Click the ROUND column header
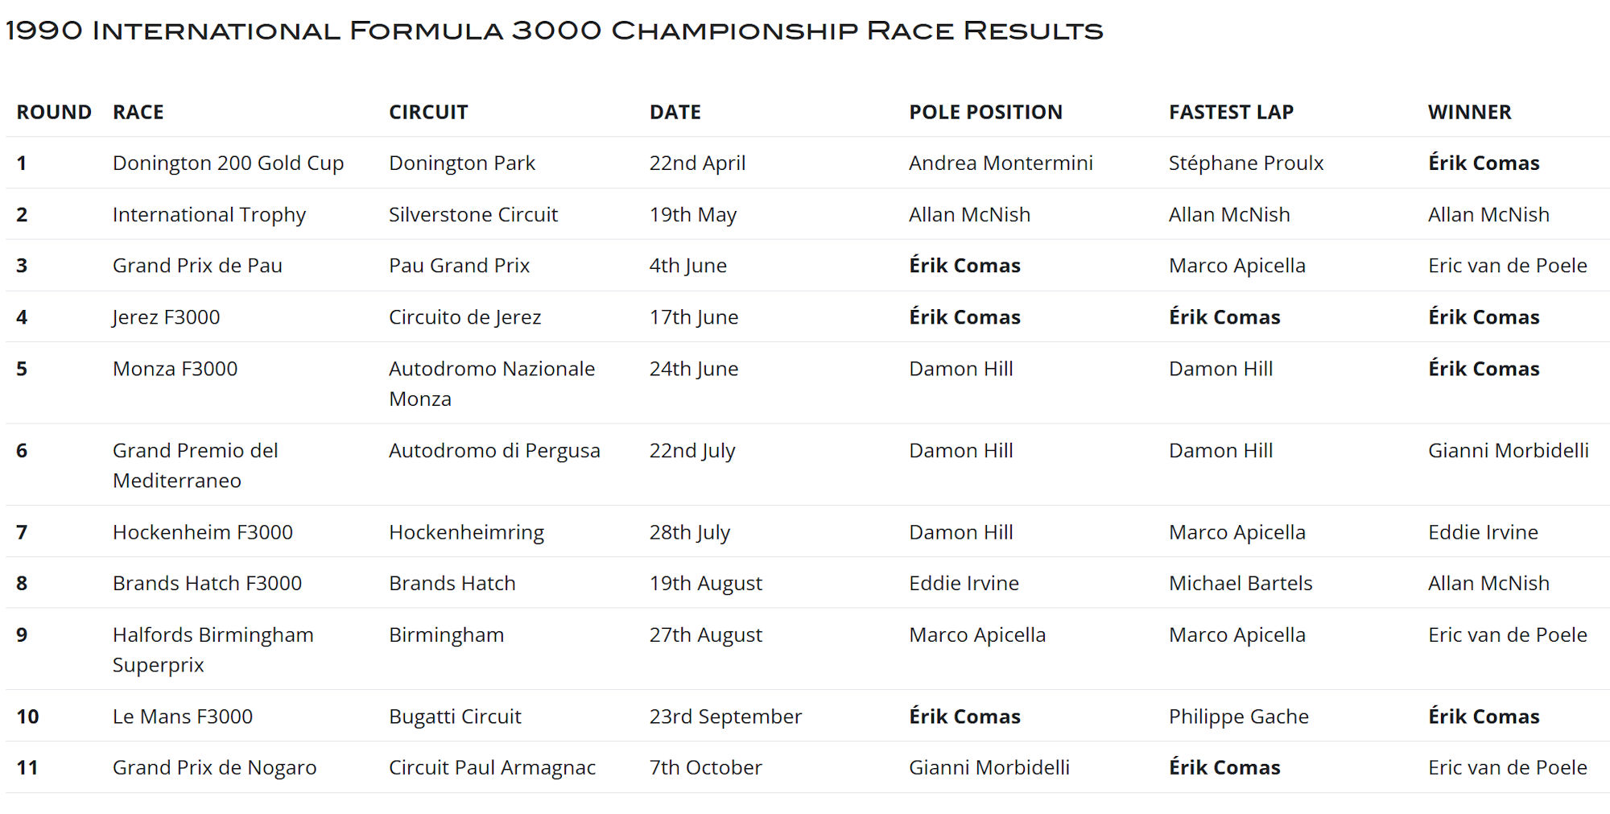 [x=54, y=112]
